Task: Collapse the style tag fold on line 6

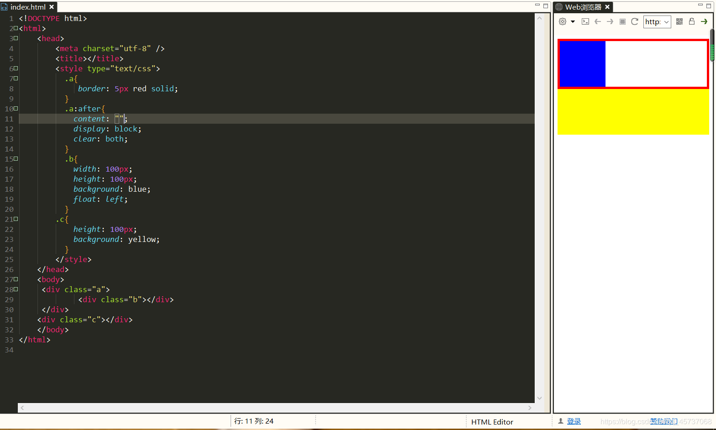Action: pos(16,68)
